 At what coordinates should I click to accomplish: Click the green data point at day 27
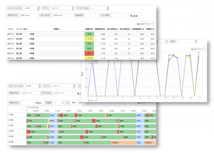click(199, 53)
